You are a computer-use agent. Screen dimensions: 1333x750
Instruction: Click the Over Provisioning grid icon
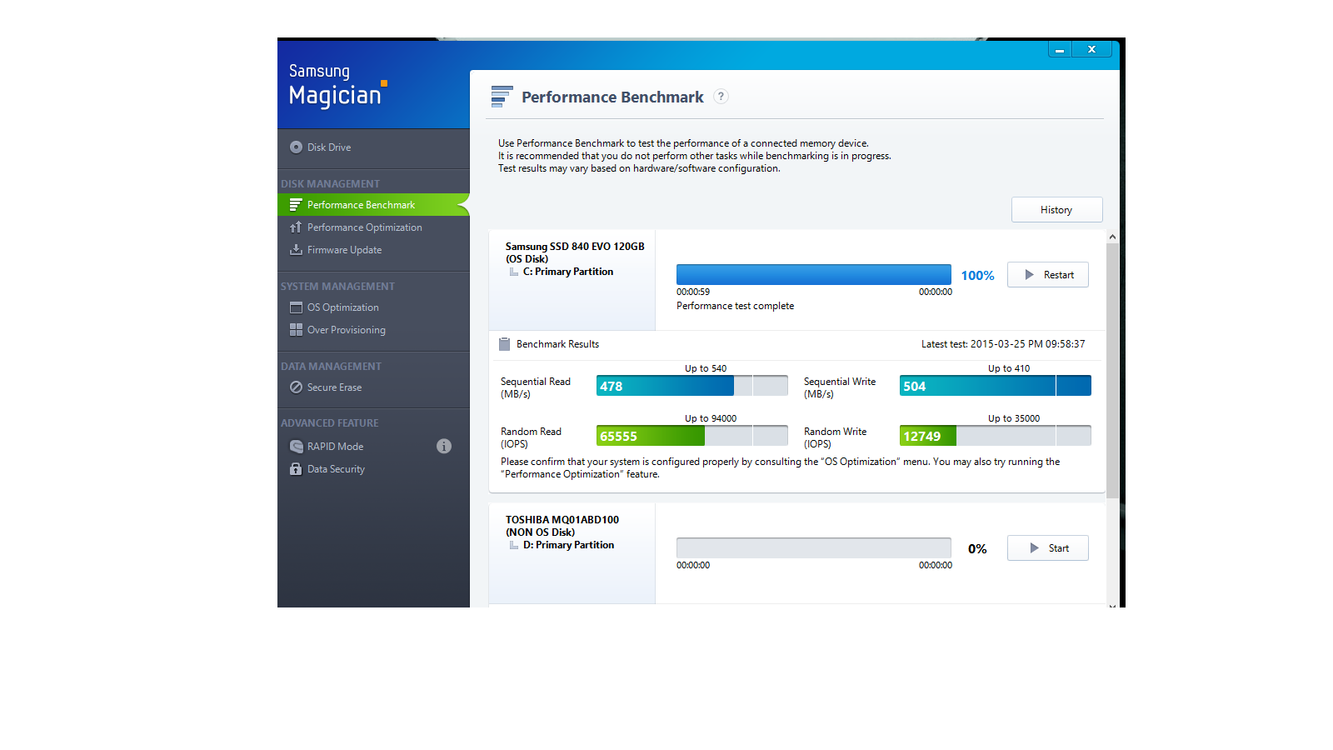coord(296,330)
